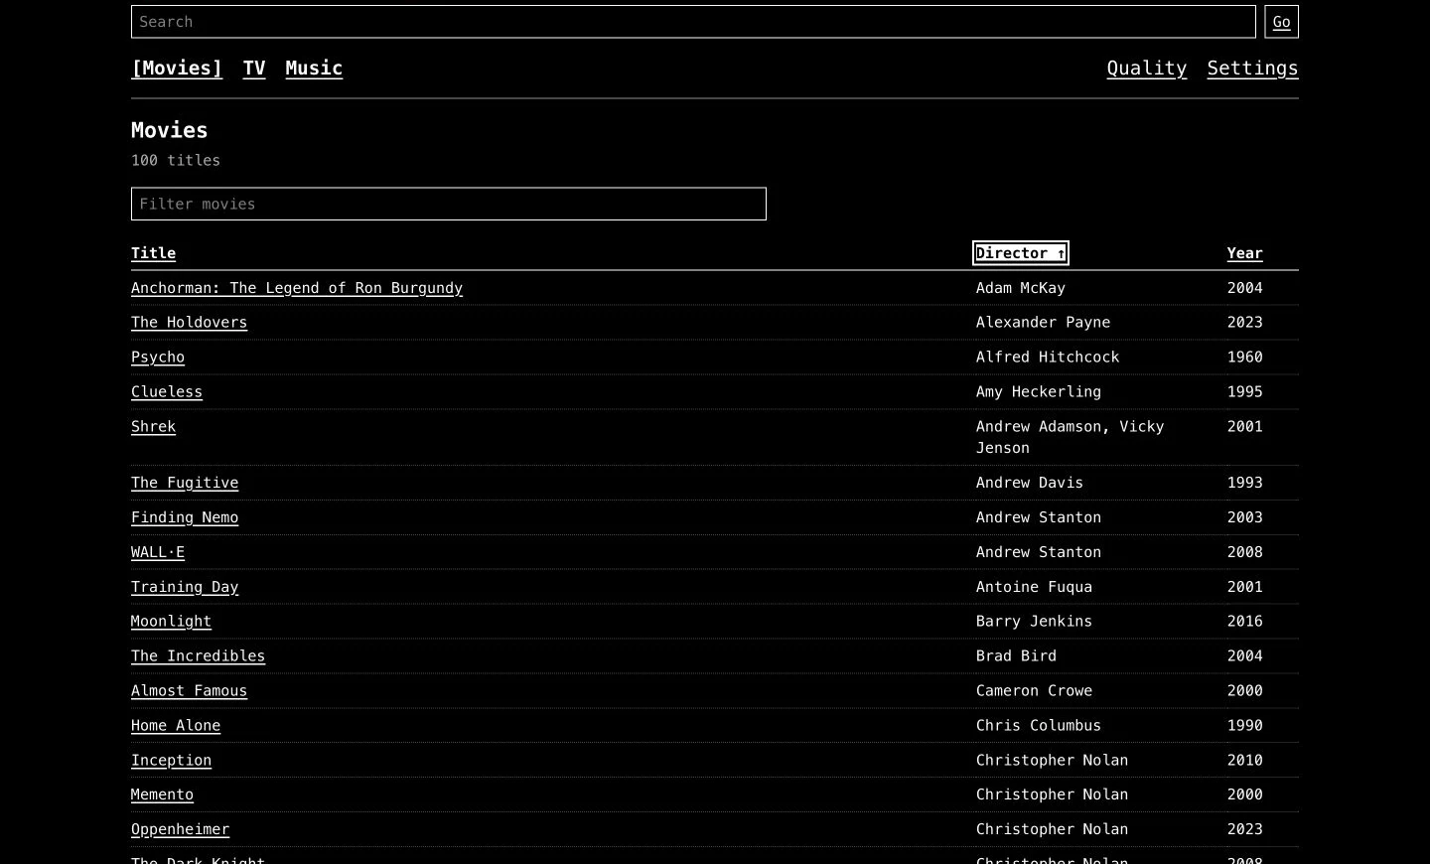
Task: Open the Home Alone entry
Action: [176, 726]
